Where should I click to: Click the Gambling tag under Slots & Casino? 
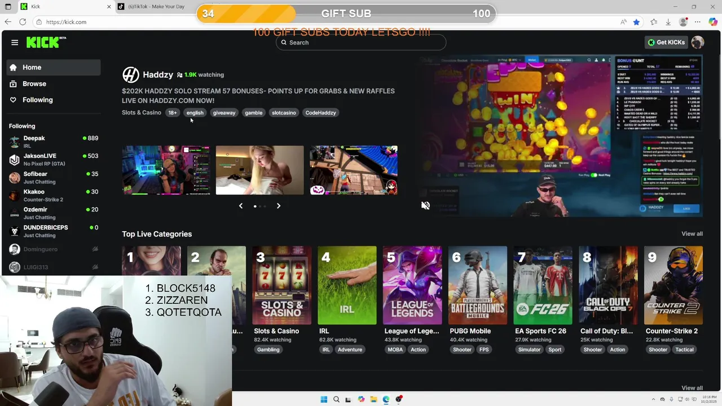(268, 350)
